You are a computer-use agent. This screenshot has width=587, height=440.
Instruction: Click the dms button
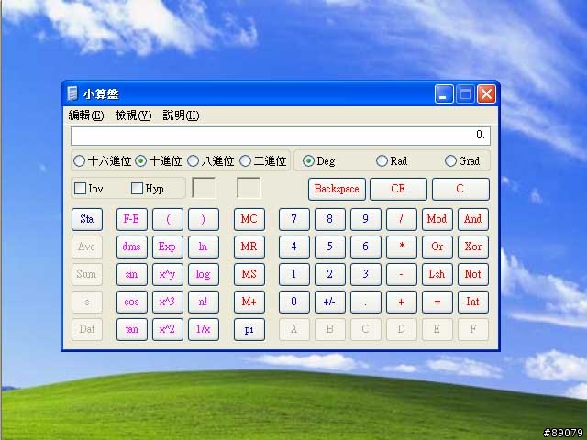[132, 247]
